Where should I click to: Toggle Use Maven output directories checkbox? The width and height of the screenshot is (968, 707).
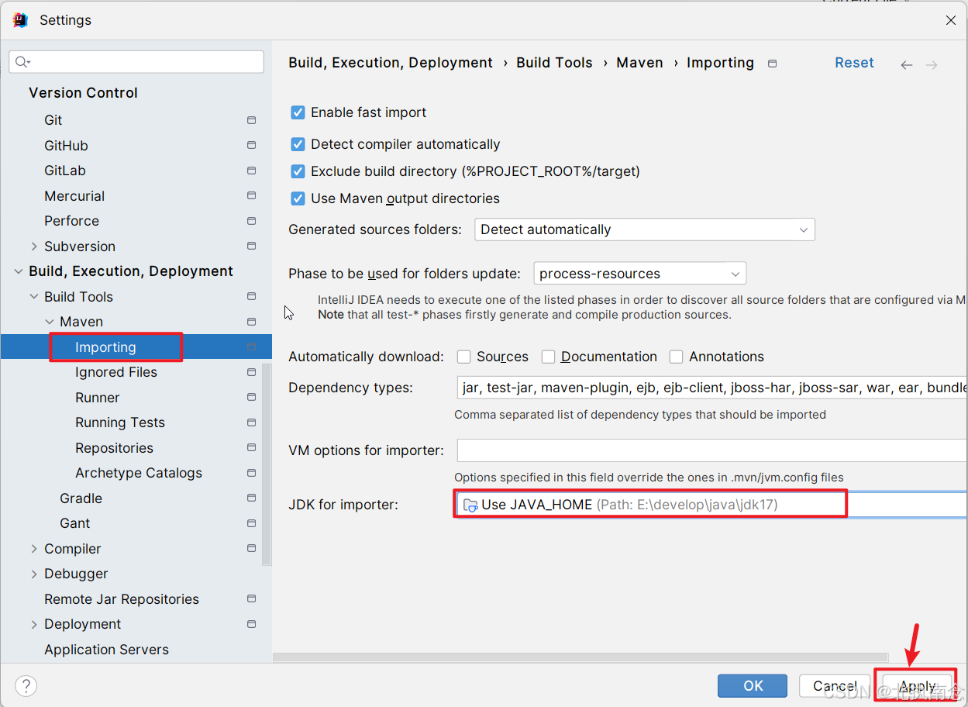pos(298,198)
